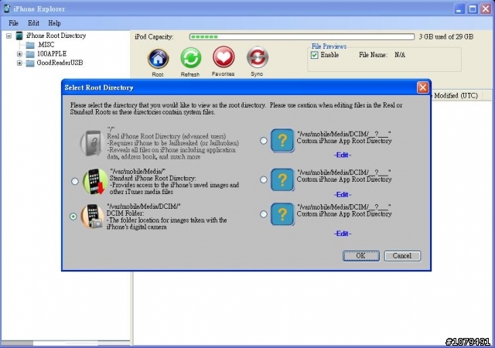Select iPhone Root Directory tree label

[56, 36]
